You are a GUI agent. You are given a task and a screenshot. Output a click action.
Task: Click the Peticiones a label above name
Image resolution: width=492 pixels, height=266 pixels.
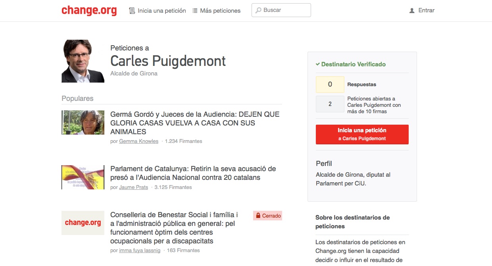[130, 48]
